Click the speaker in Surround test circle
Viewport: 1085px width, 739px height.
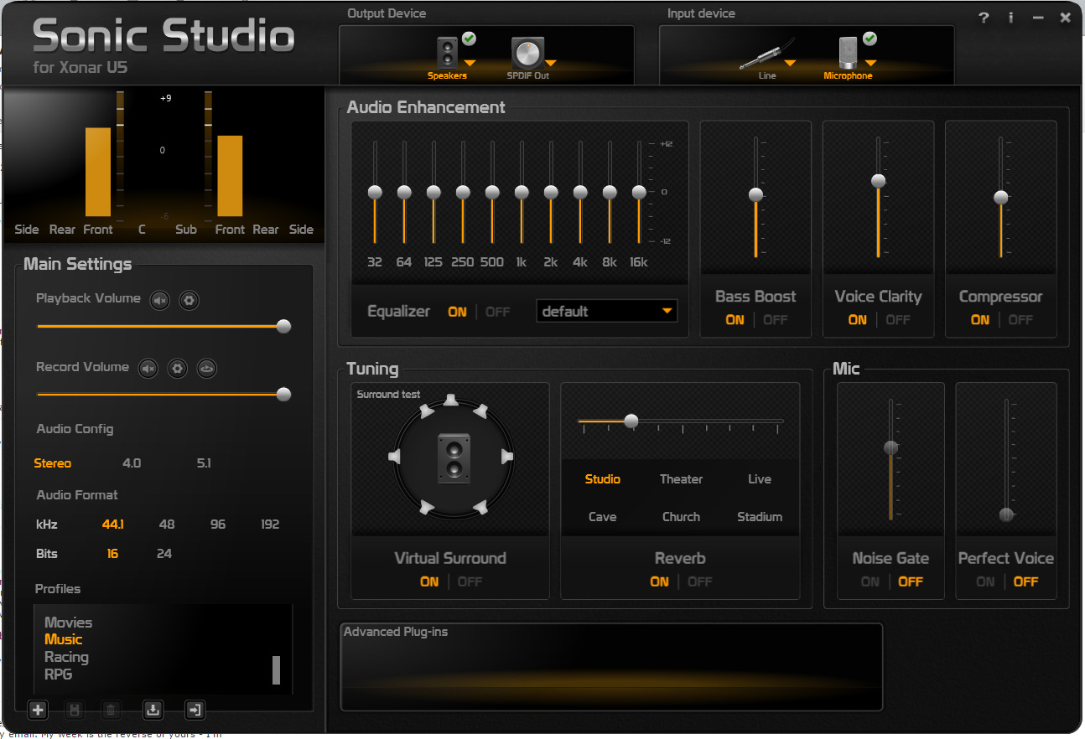(x=454, y=457)
